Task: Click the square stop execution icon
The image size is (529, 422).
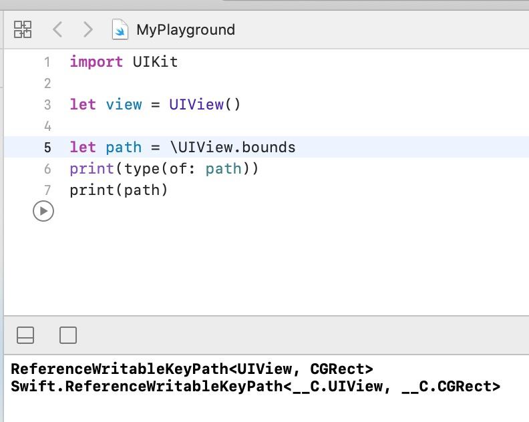Action: [68, 335]
